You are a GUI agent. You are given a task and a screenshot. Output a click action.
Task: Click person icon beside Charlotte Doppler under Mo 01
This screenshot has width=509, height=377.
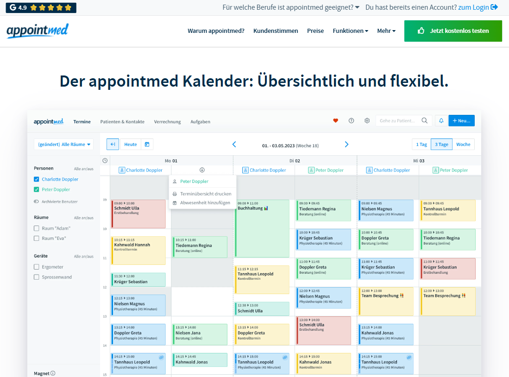coord(122,170)
